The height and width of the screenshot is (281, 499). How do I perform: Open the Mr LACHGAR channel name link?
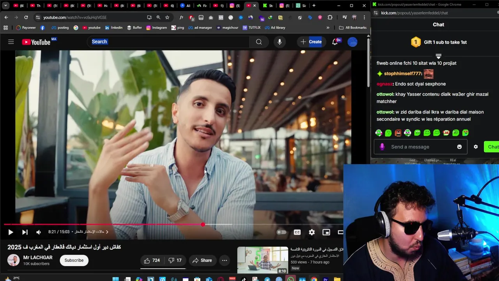(38, 258)
